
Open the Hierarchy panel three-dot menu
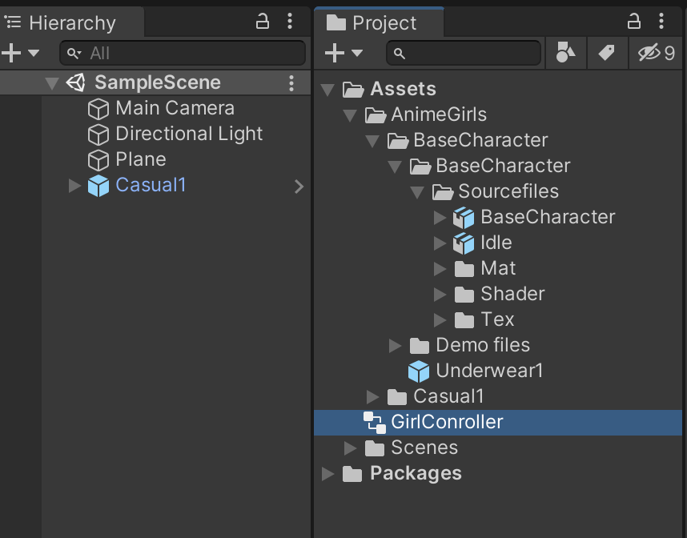pos(290,21)
